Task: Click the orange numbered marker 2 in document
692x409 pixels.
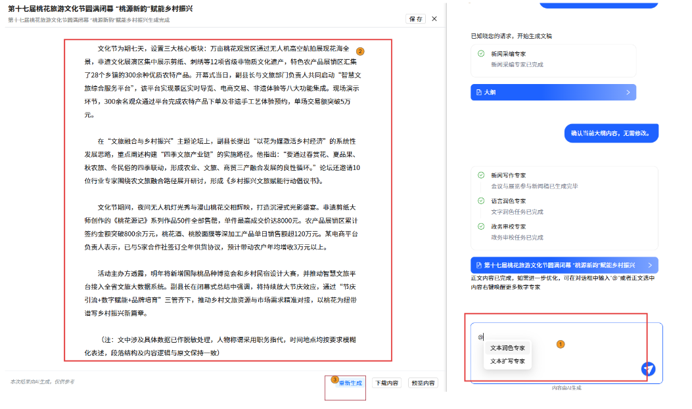Action: 360,51
